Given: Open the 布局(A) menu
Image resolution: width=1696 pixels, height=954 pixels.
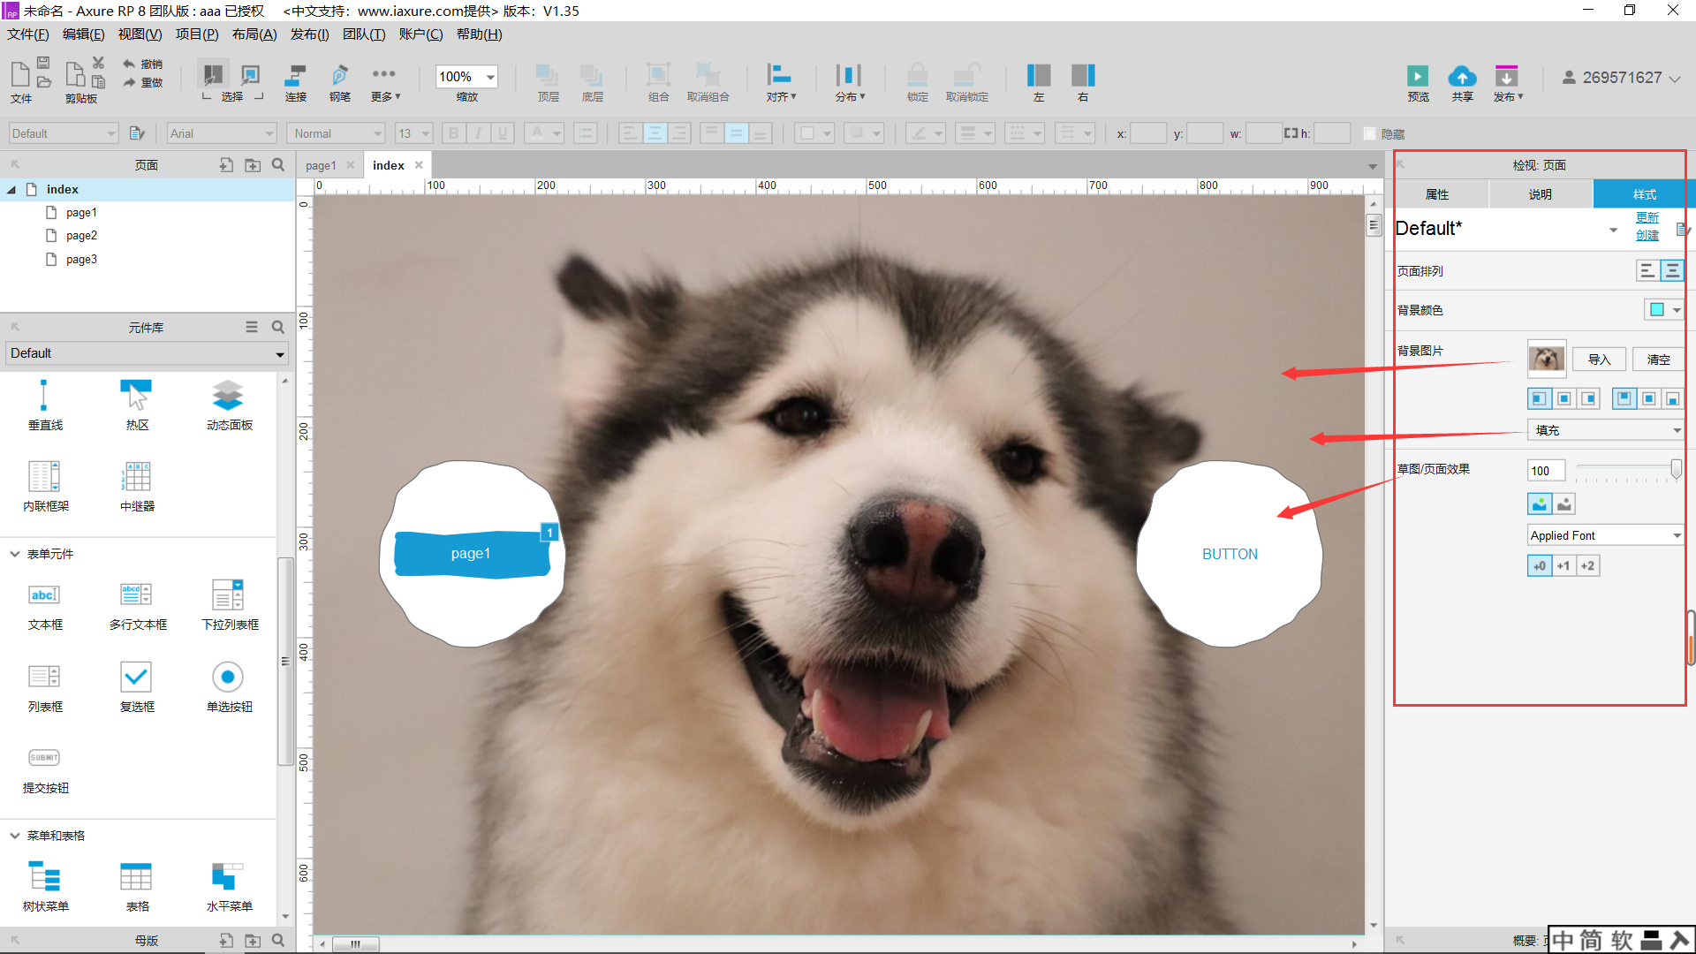Looking at the screenshot, I should [254, 34].
